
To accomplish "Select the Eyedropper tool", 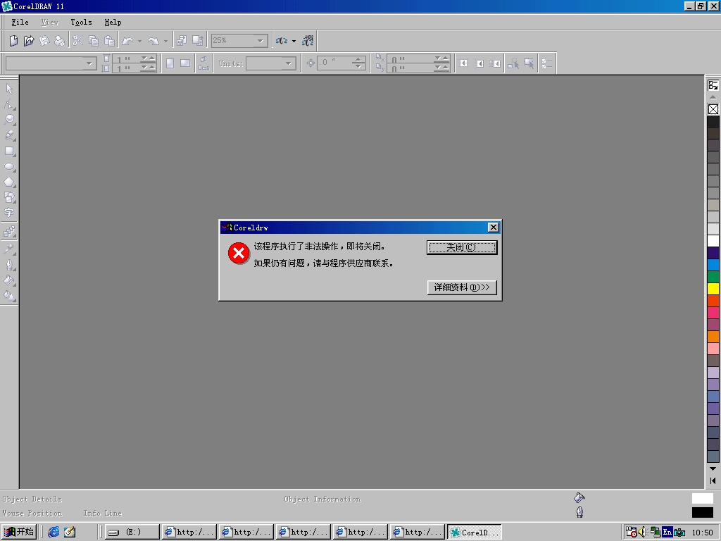I will tap(9, 249).
